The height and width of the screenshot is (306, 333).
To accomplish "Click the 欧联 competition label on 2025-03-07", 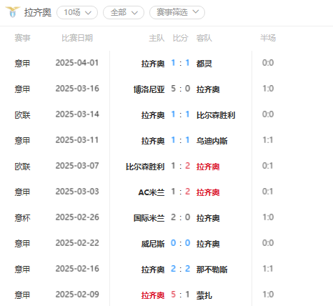I will [x=22, y=167].
